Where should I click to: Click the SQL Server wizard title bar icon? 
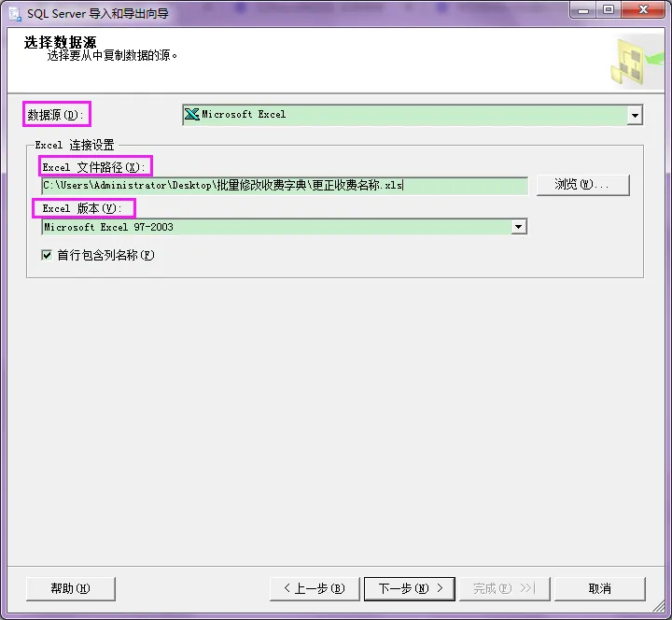click(x=16, y=14)
